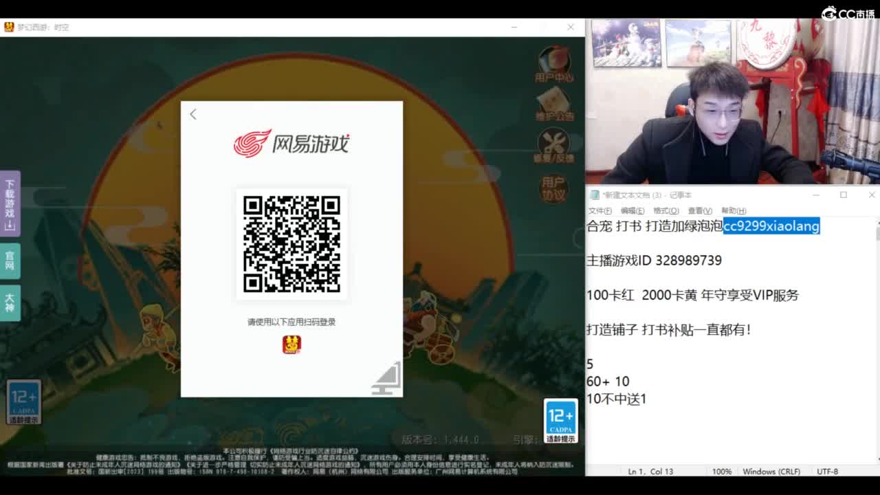Switch to computer login via corner icon
This screenshot has width=880, height=495.
(387, 379)
